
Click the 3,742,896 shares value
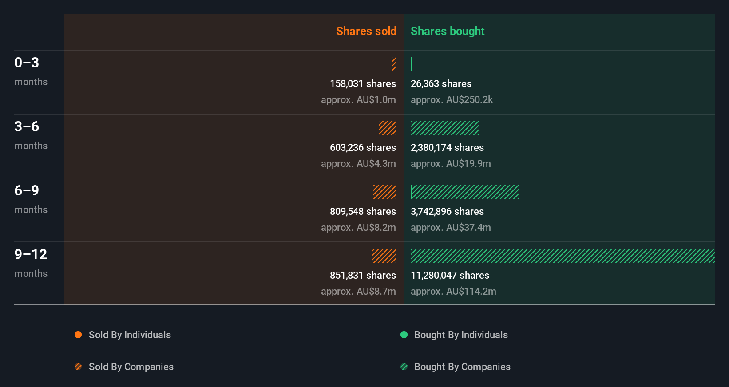447,211
